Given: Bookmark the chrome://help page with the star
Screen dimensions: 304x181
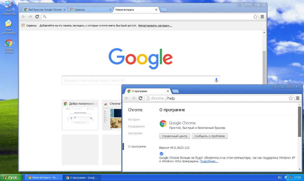Looking at the screenshot, I should click(291, 98).
